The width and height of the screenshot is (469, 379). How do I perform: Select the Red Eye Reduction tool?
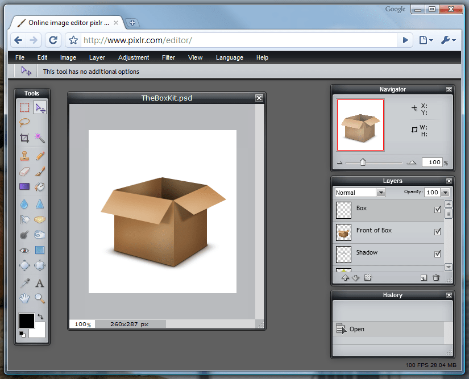24,250
